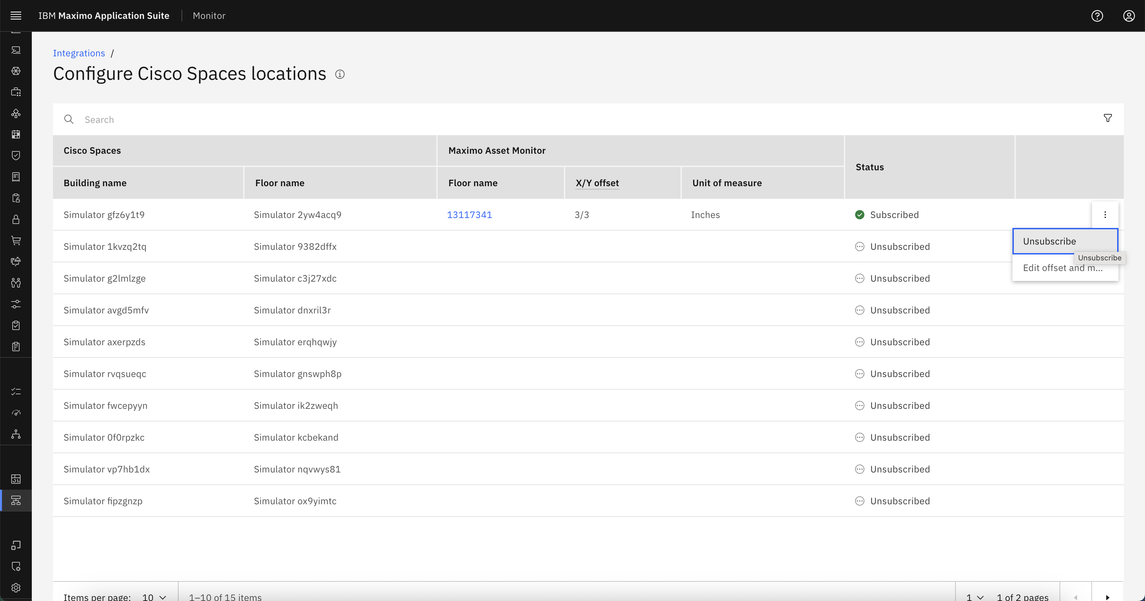Open the user profile icon
The width and height of the screenshot is (1145, 601).
coord(1129,16)
